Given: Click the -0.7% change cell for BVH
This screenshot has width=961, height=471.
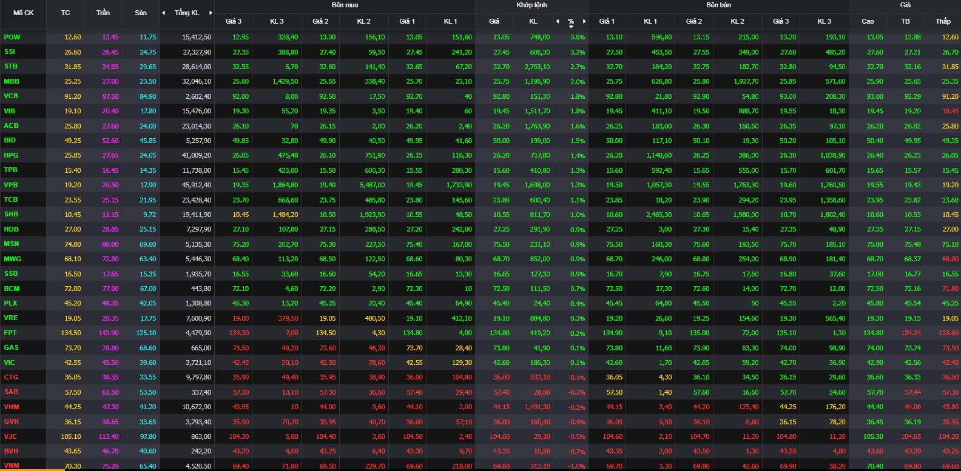Looking at the screenshot, I should click(577, 452).
